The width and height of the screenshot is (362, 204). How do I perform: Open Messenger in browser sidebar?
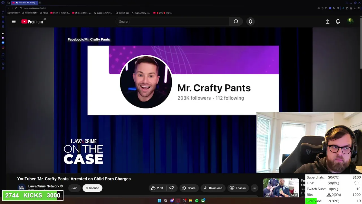click(x=3, y=42)
